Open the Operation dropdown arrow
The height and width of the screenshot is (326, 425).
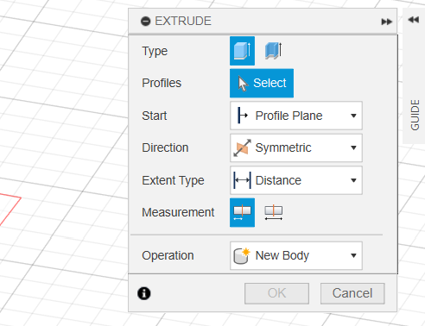(353, 255)
